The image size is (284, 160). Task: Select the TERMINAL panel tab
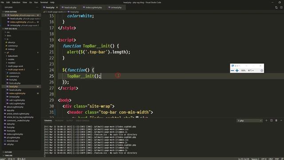(48, 120)
